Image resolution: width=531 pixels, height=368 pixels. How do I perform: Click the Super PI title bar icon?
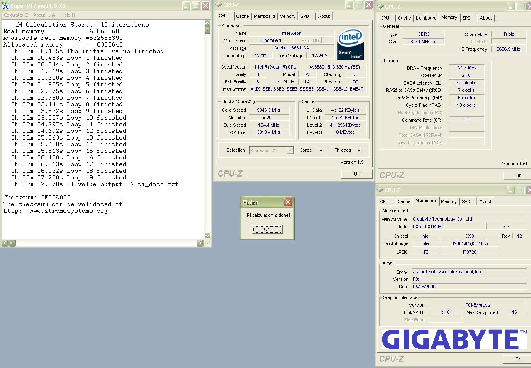click(6, 5)
